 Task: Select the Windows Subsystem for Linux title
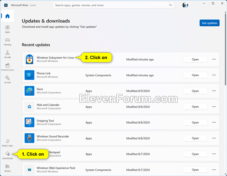tap(55, 58)
